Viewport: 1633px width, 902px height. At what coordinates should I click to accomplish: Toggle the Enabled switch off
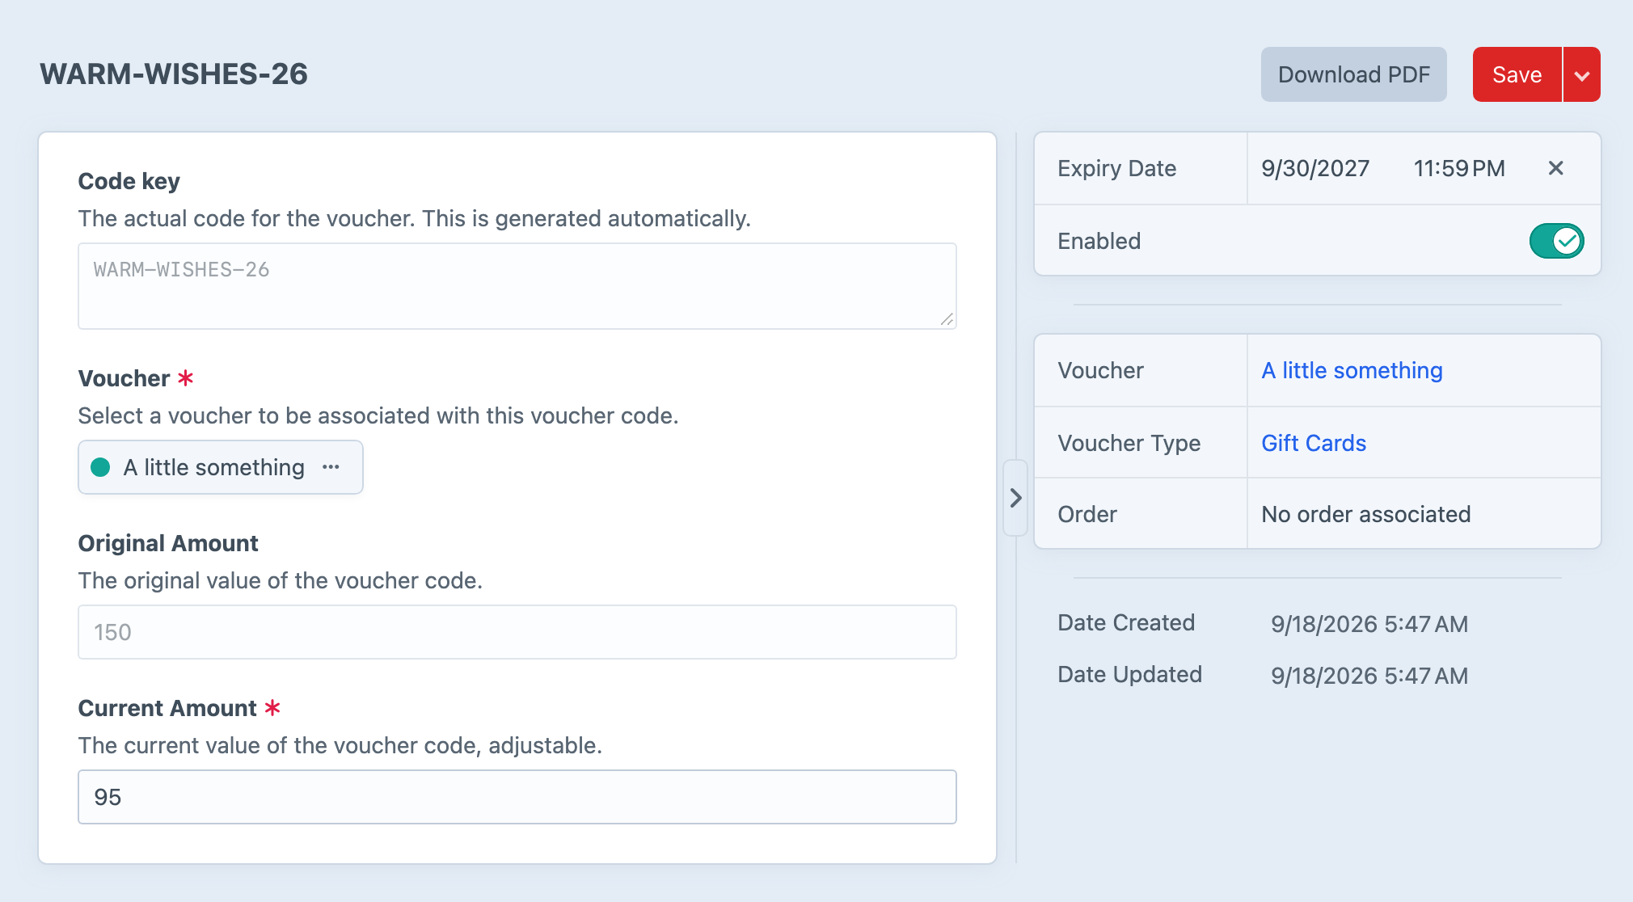(1556, 241)
